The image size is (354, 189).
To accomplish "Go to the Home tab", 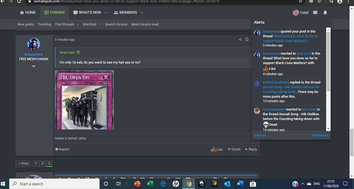I will (x=28, y=13).
